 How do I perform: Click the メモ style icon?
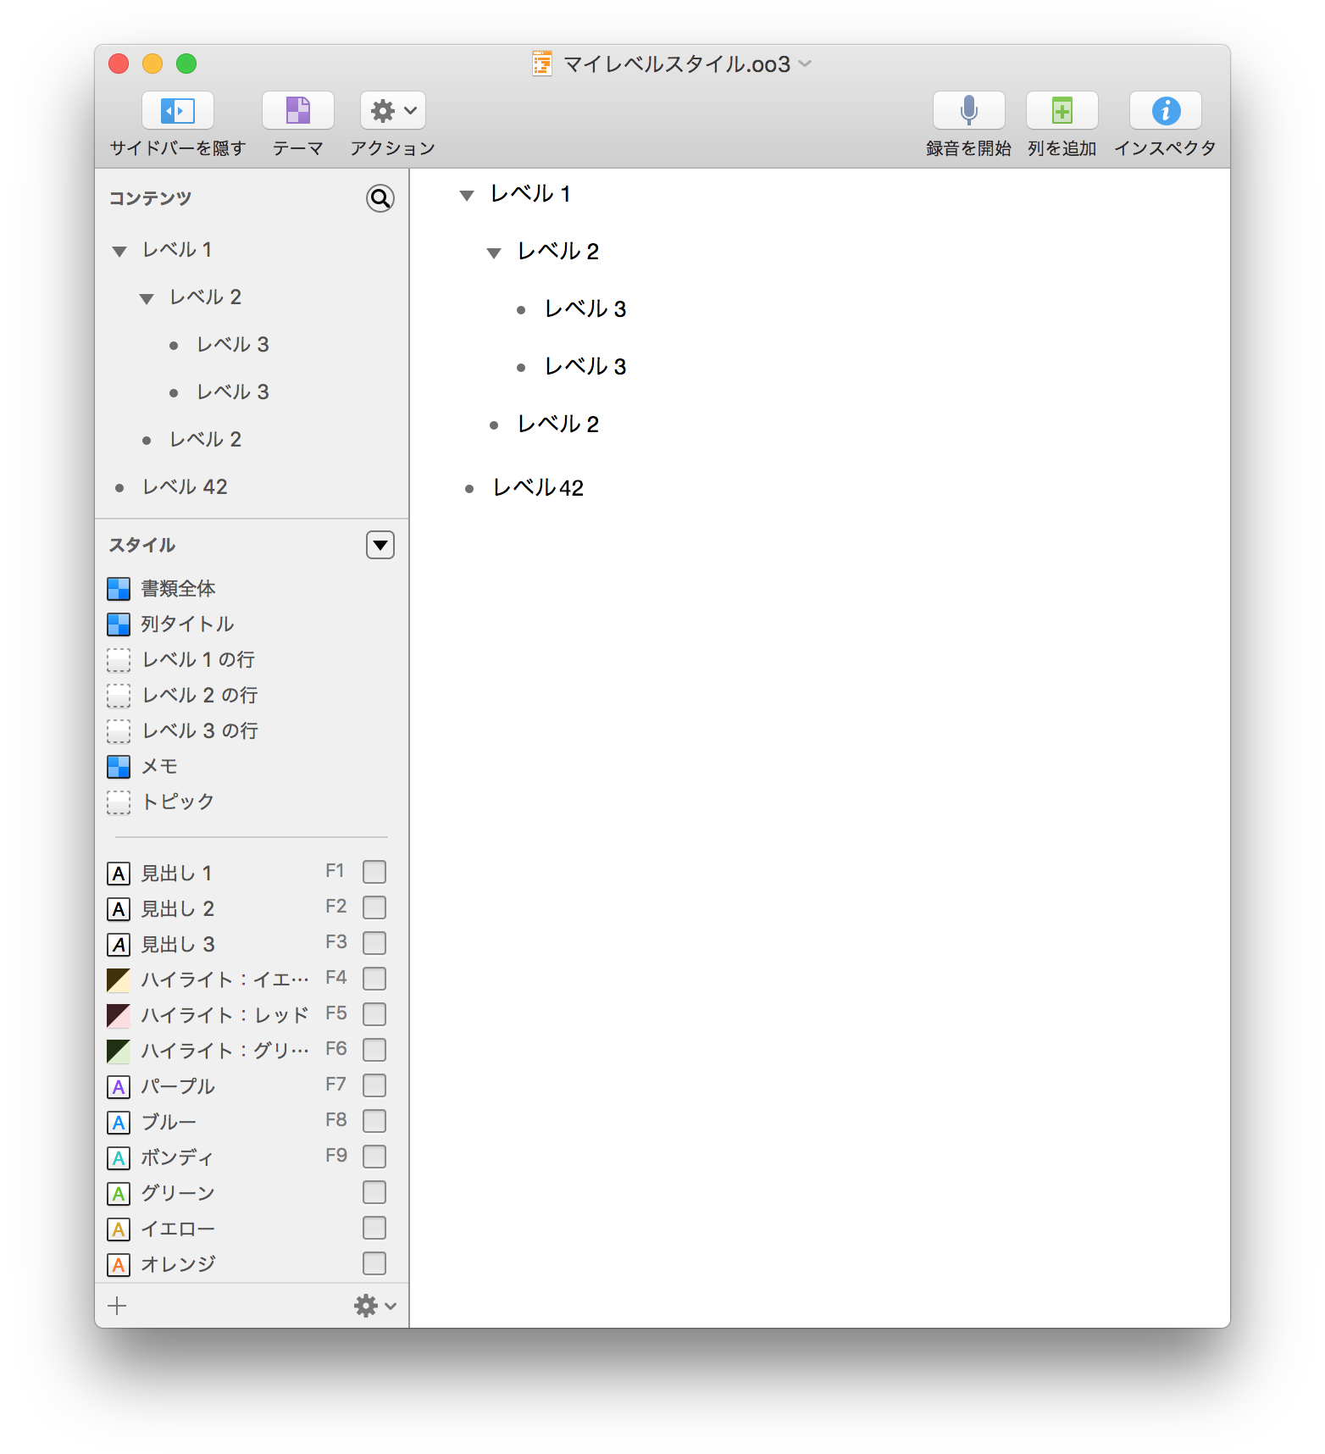(x=119, y=767)
